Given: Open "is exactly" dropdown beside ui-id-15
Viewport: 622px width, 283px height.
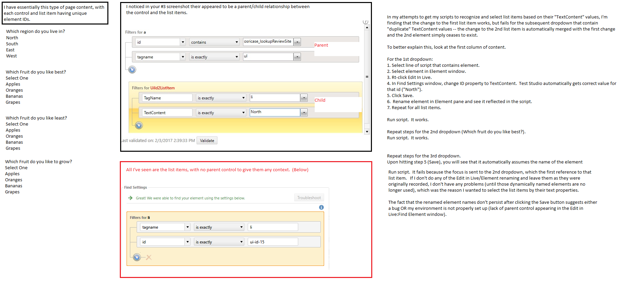Looking at the screenshot, I should click(219, 242).
